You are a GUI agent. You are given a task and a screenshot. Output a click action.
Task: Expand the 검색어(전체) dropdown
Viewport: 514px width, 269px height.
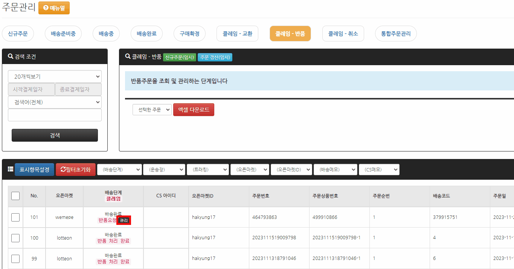(55, 102)
